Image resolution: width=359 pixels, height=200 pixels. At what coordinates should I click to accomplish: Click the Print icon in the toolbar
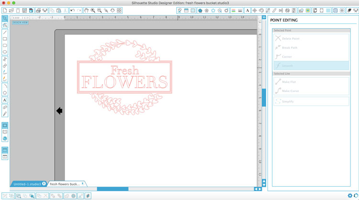[x=38, y=11]
